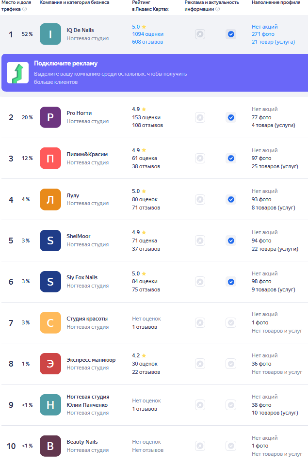Click the "80 оценок" text

coord(145,200)
